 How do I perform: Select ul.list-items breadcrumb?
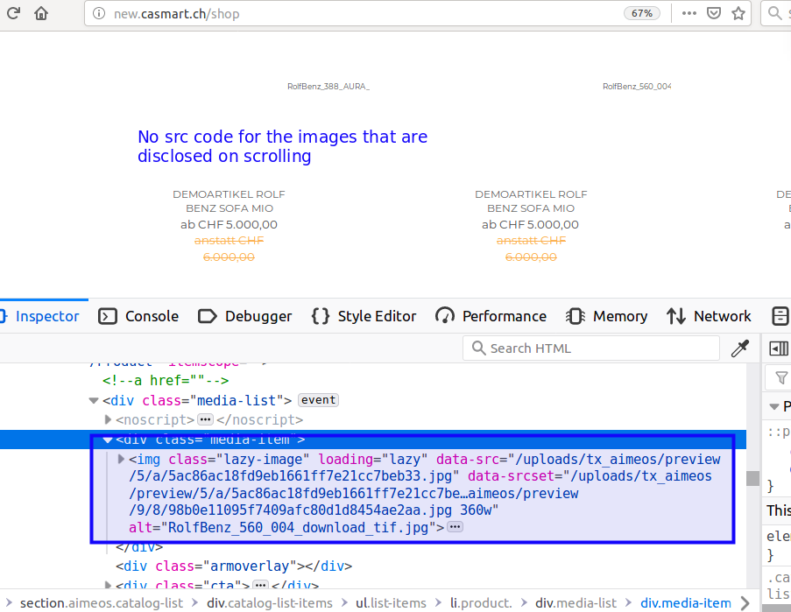click(x=391, y=603)
